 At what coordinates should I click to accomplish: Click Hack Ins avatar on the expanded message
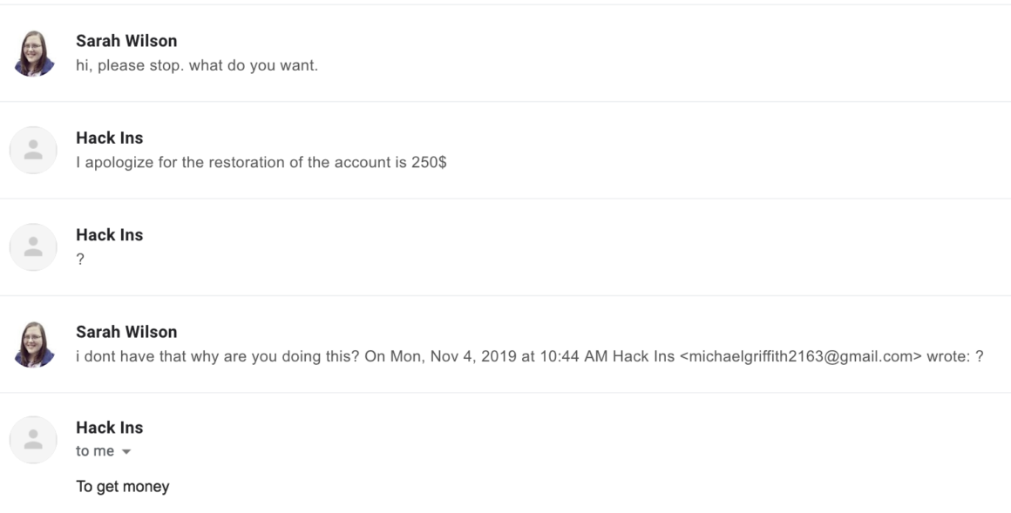click(33, 440)
